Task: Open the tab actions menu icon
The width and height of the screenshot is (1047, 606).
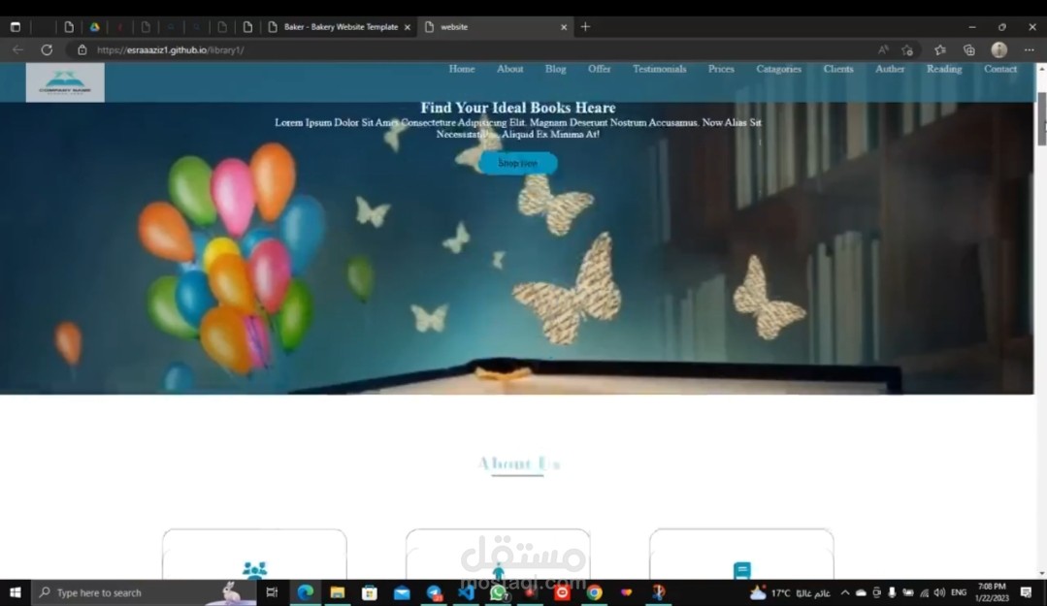Action: pyautogui.click(x=15, y=27)
